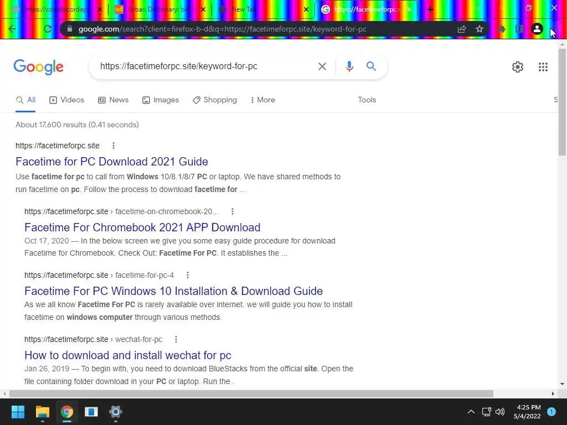Select the News results tab
This screenshot has height=425, width=567.
coord(113,100)
